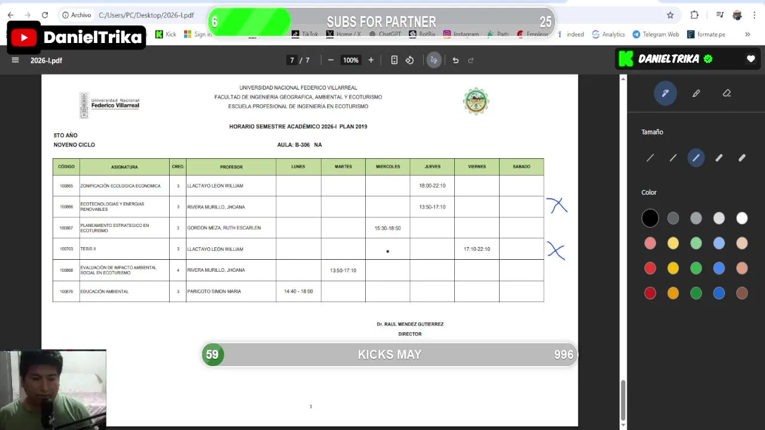This screenshot has width=765, height=430.
Task: Go forward in the browser
Action: [x=27, y=15]
